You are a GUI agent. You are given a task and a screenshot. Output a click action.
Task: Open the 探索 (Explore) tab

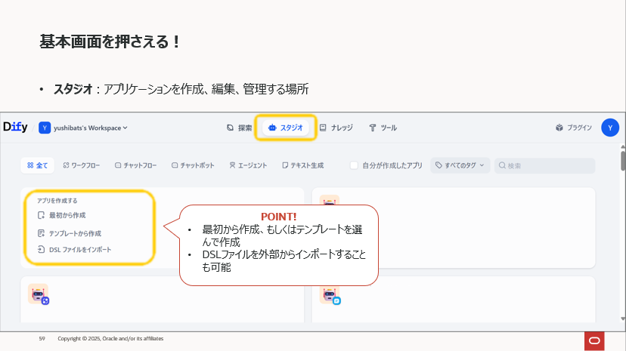tap(239, 128)
